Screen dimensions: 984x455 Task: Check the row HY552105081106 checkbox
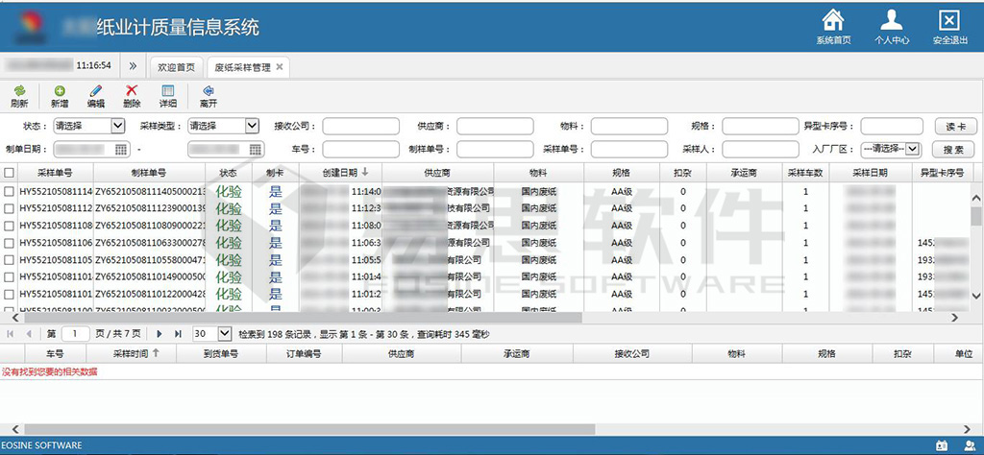click(10, 243)
